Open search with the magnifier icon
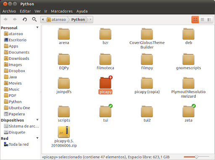Viewport: 215px width, 160px height. [34, 19]
